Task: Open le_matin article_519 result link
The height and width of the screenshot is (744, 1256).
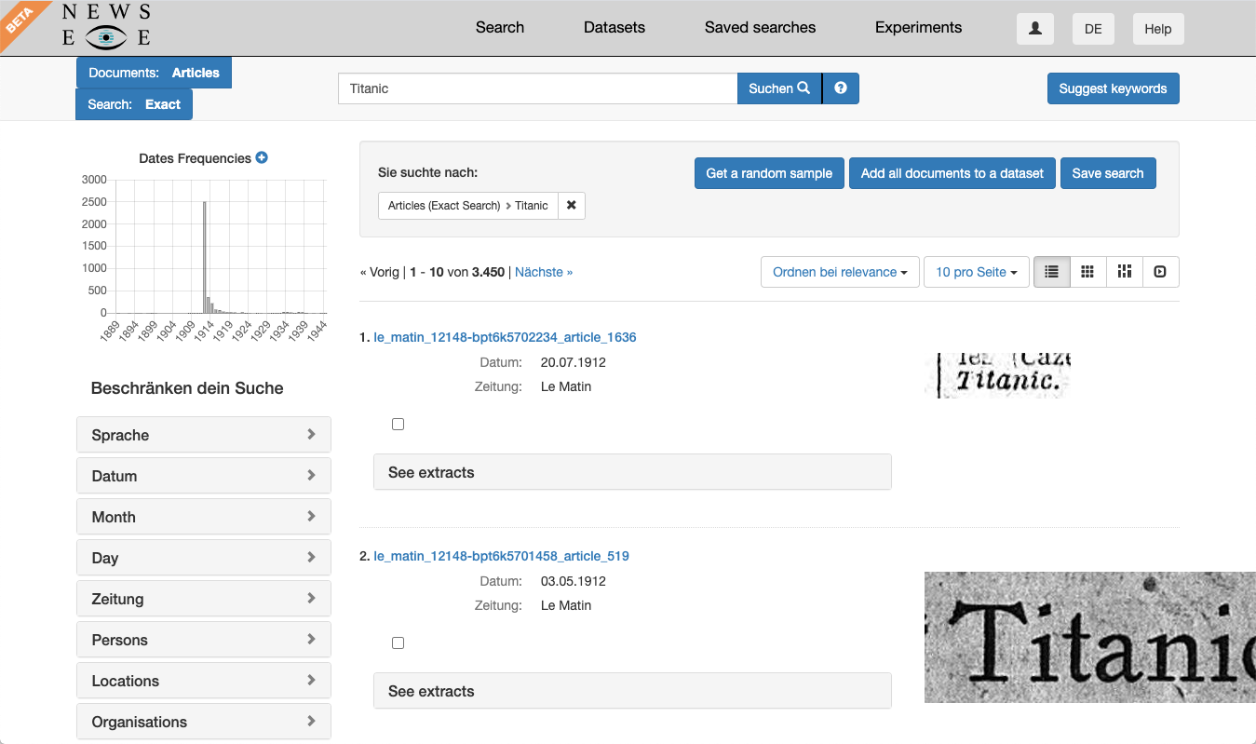Action: click(x=501, y=556)
